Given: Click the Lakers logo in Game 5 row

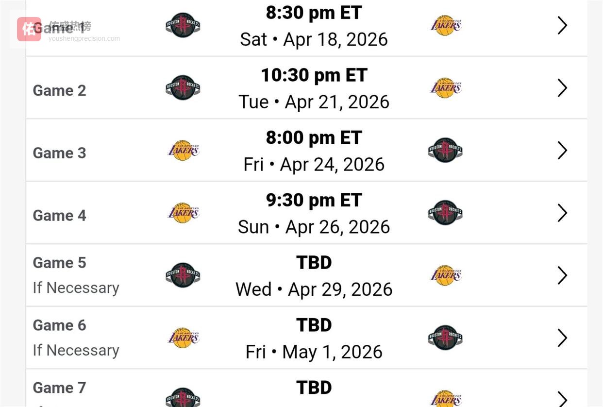Looking at the screenshot, I should 446,275.
